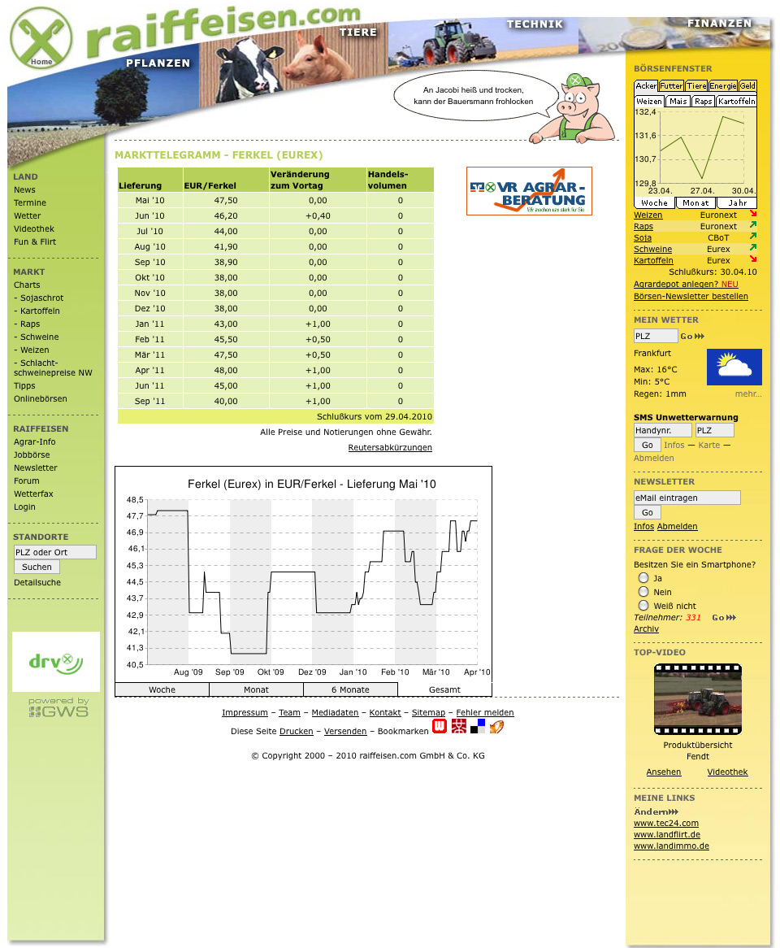Open the FINANZEN header section
This screenshot has width=780, height=948.
[x=719, y=23]
